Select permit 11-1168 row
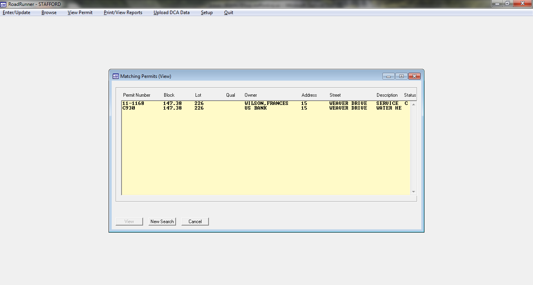The height and width of the screenshot is (285, 533). 266,103
